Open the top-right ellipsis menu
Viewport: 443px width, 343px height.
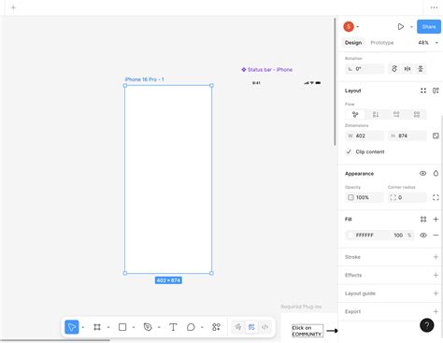434,7
